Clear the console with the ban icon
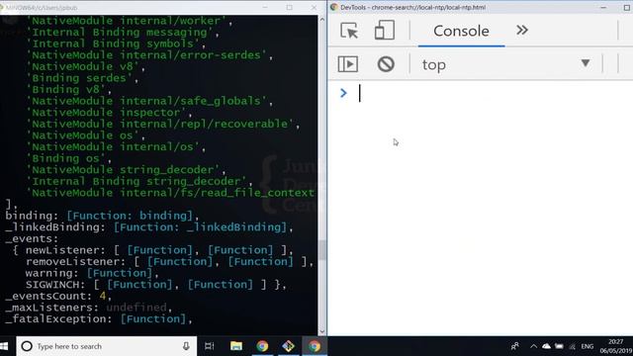This screenshot has width=633, height=356. [x=386, y=64]
